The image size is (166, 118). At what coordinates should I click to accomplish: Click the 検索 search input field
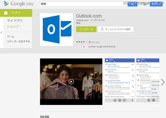(83, 4)
